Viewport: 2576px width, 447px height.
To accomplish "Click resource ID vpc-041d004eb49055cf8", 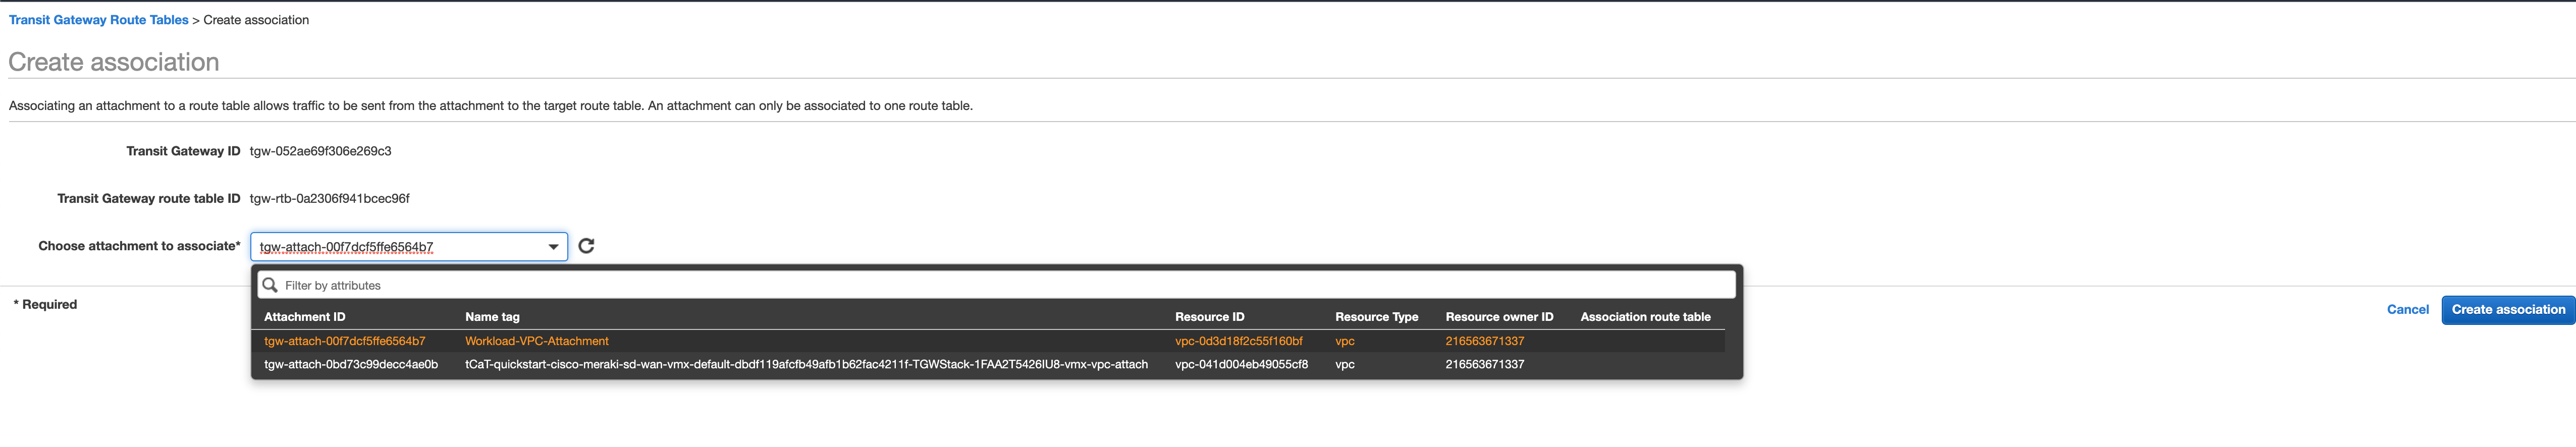I will coord(1240,364).
